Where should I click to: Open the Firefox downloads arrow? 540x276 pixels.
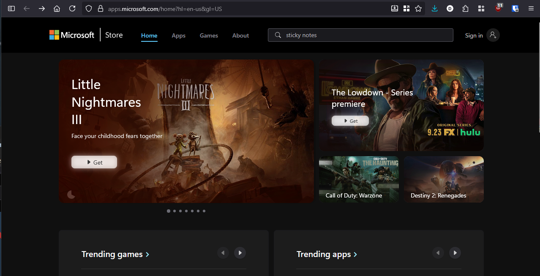[434, 8]
